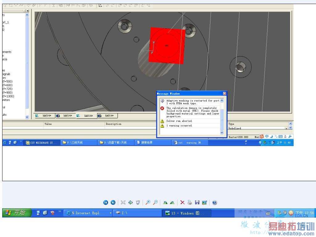Open the Undefined type dropdown

tap(286, 128)
